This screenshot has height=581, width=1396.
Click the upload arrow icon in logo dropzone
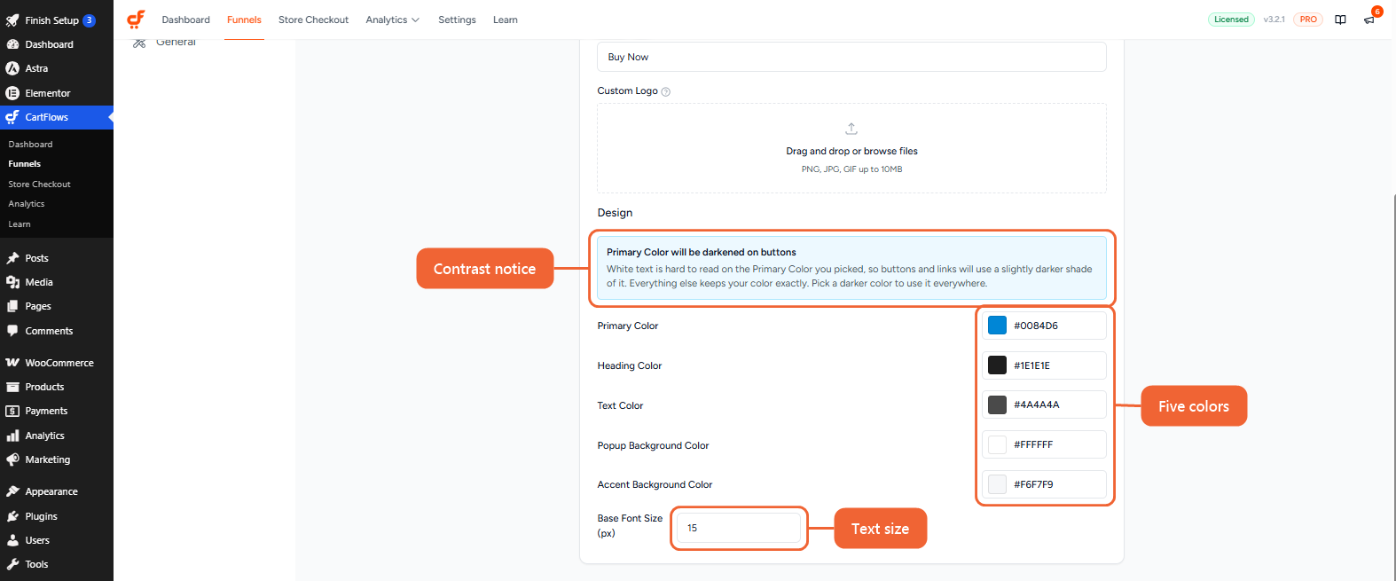(x=851, y=129)
